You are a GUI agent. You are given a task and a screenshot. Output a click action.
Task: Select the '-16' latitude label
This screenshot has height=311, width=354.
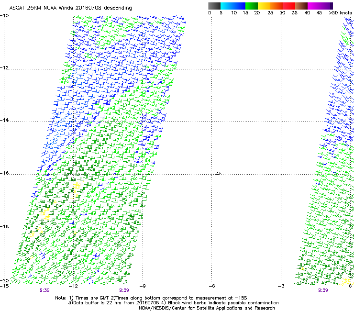coord(4,173)
